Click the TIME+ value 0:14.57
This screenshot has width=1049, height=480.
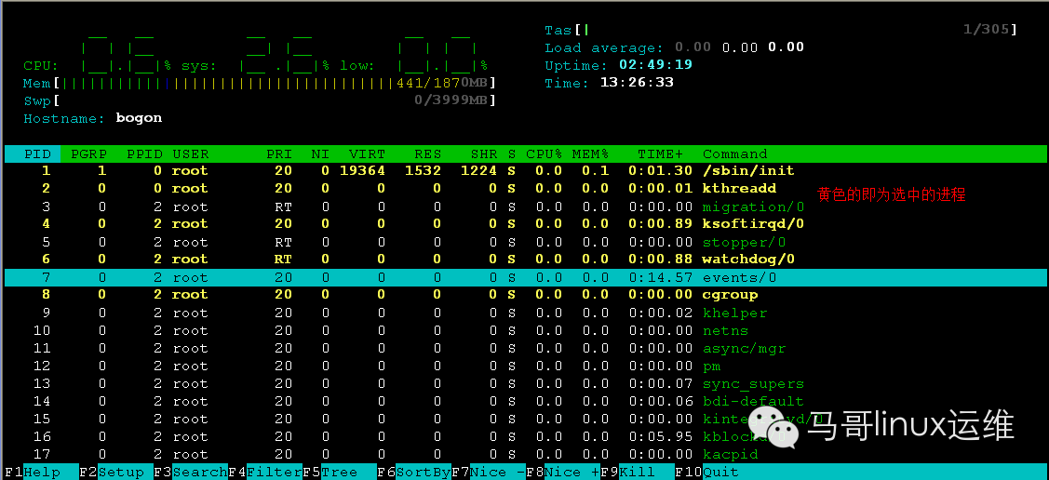point(660,277)
